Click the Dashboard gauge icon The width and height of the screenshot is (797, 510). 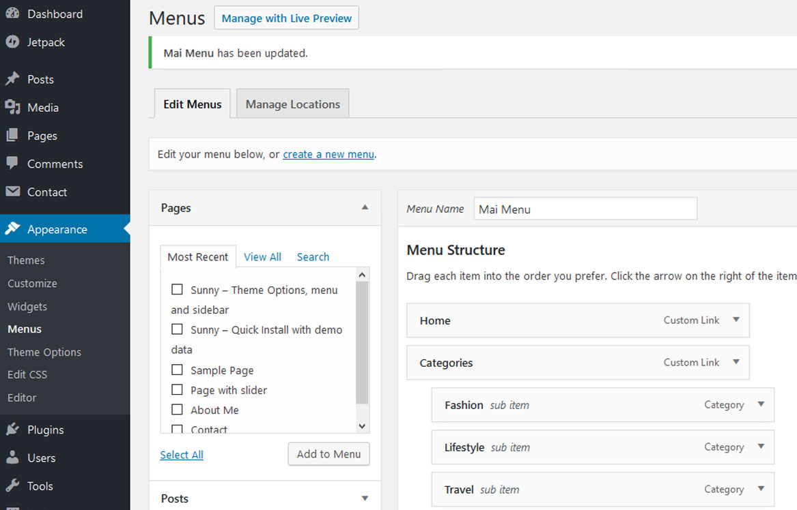(13, 13)
